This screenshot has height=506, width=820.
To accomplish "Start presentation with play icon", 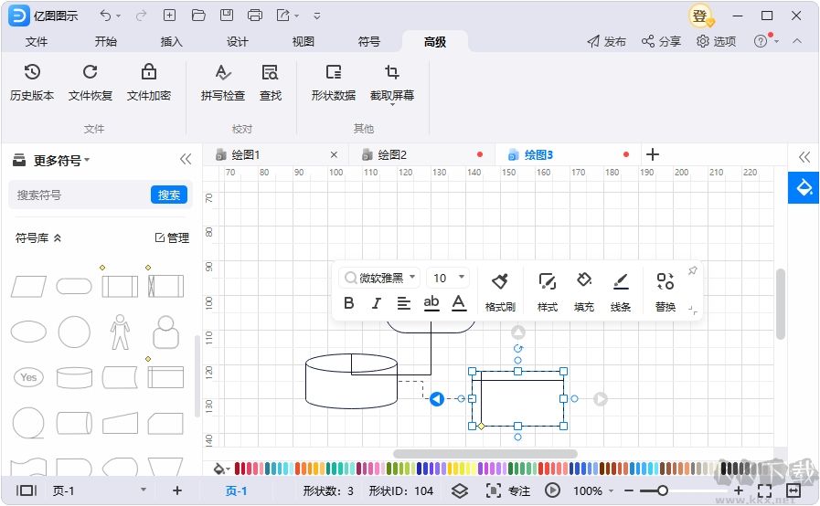I will (x=552, y=490).
